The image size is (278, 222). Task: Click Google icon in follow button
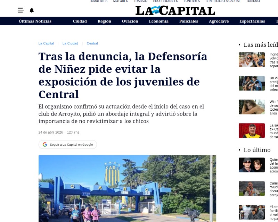tap(45, 144)
